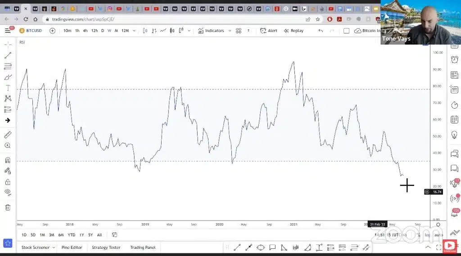The height and width of the screenshot is (256, 461).
Task: Open the time interval dropdown arrow
Action: (134, 31)
